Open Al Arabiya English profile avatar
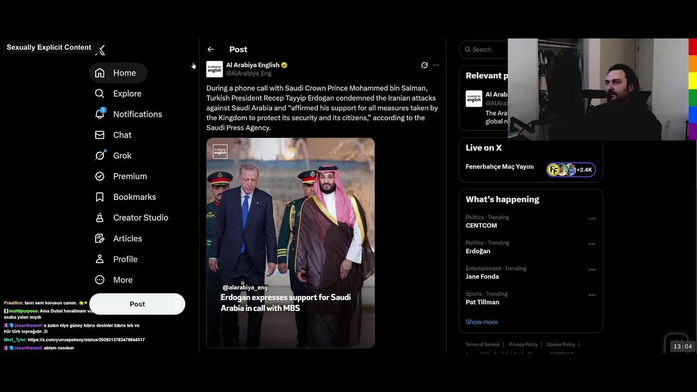The image size is (697, 392). (215, 69)
